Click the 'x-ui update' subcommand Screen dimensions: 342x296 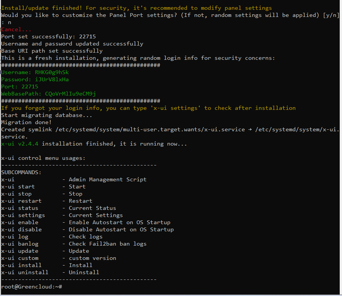pyautogui.click(x=20, y=251)
